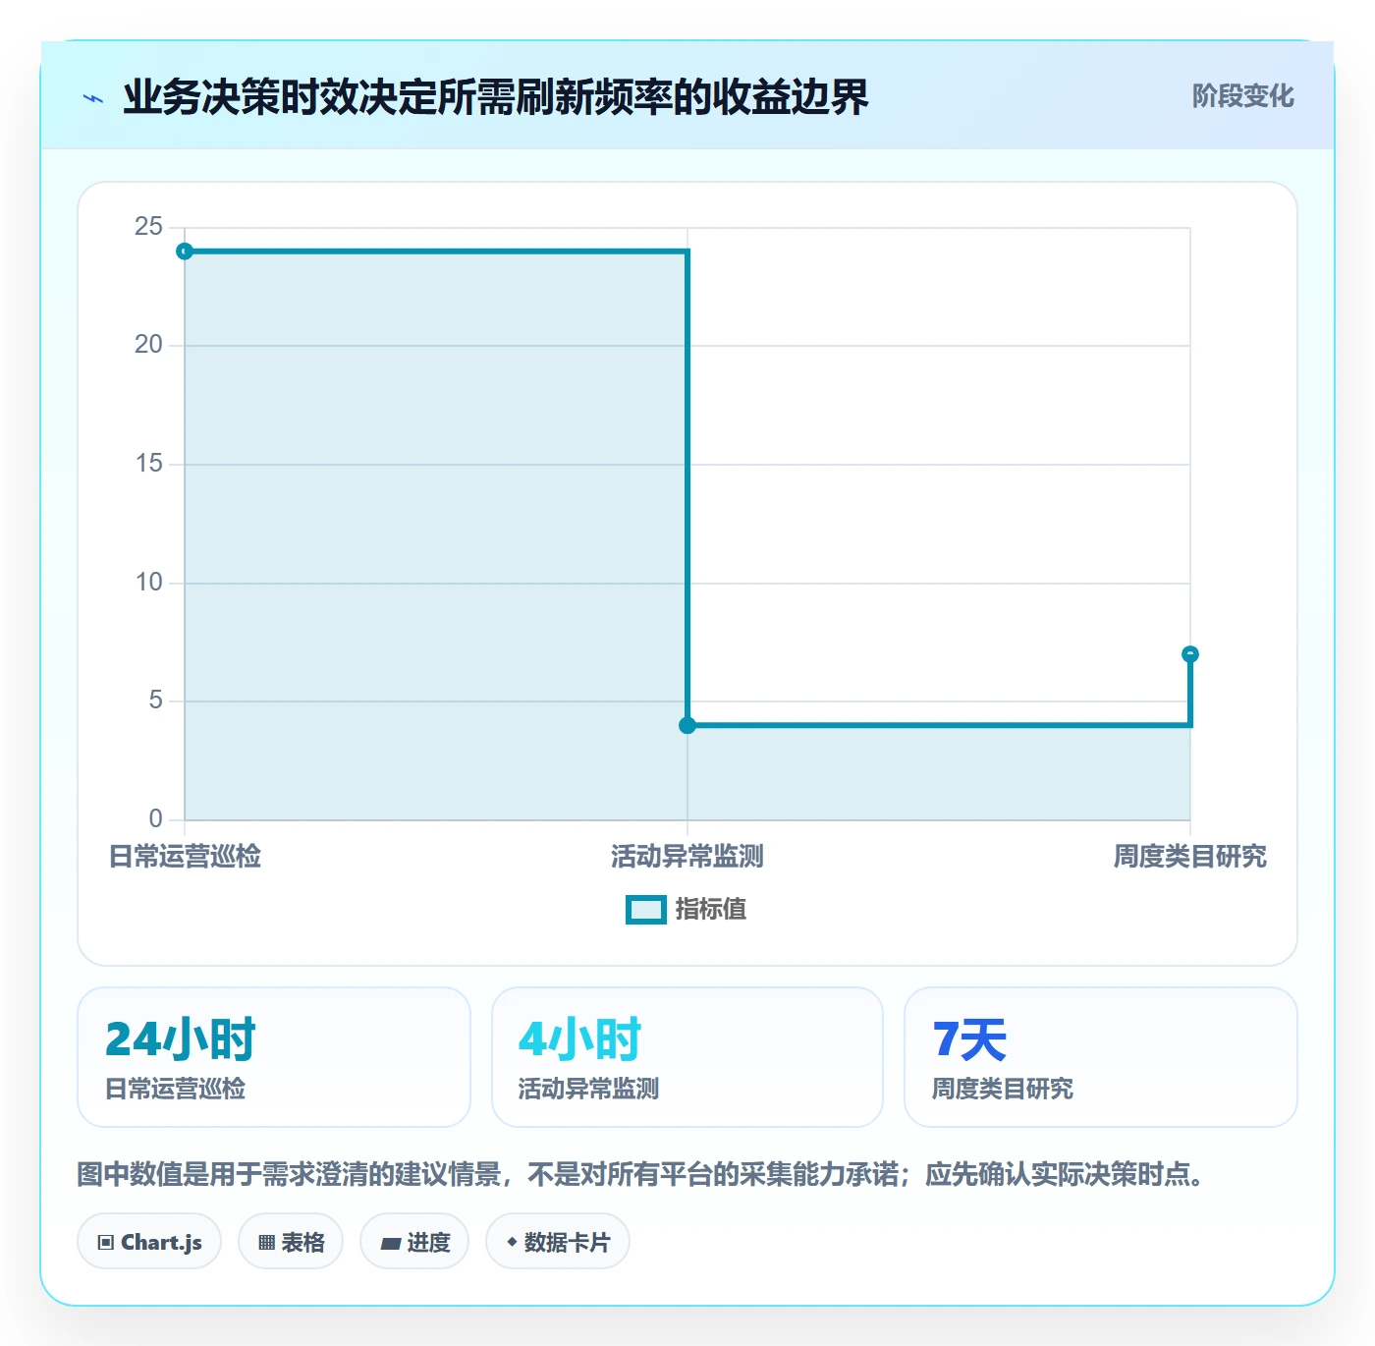The width and height of the screenshot is (1375, 1346).
Task: Click the chart title 业务决策时效 heading
Action: pyautogui.click(x=496, y=97)
